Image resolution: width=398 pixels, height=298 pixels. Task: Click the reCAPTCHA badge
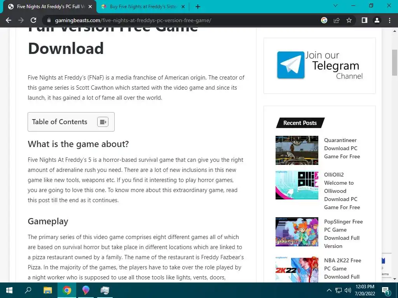pos(387,265)
